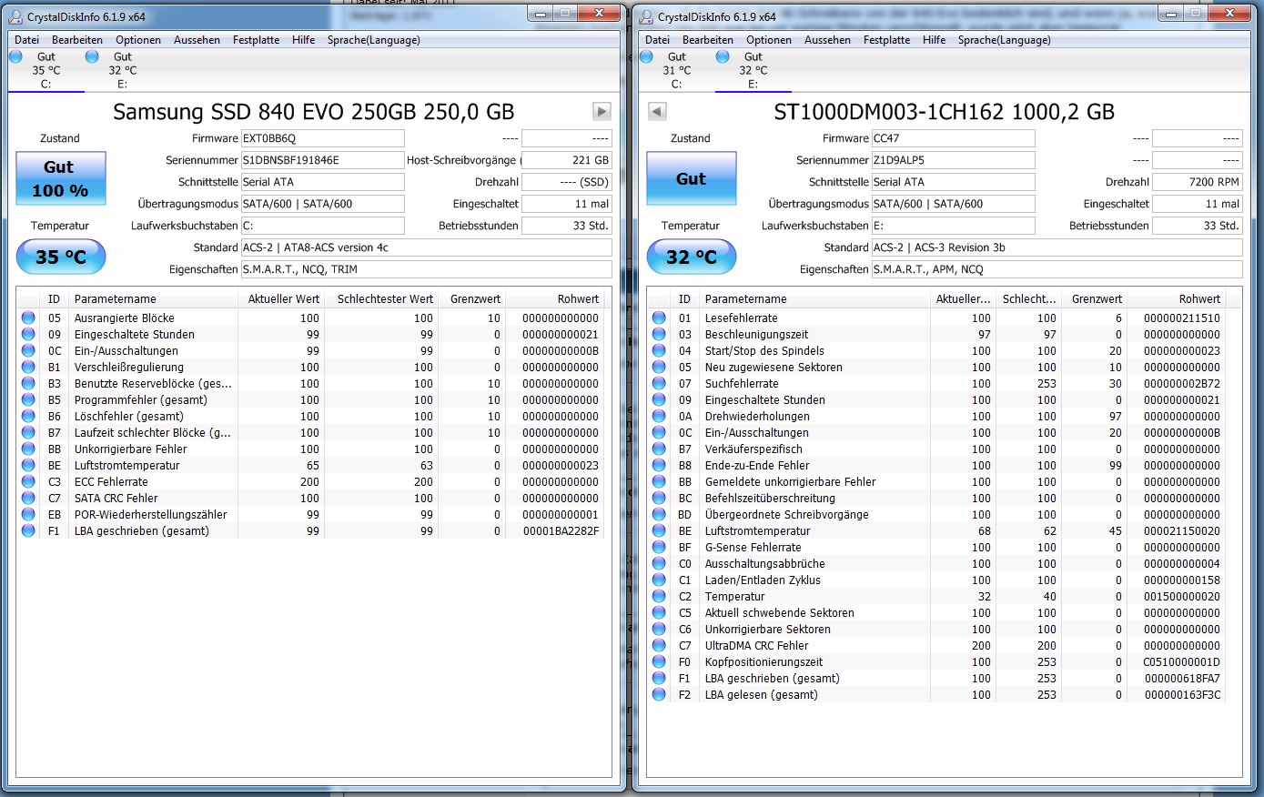The height and width of the screenshot is (797, 1264).
Task: Click the text POR-Wiederherstellungszähler
Action: [151, 514]
